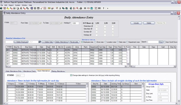This screenshot has width=181, height=105.
Task: Click the copy icon next to scissors
Action: point(63,8)
